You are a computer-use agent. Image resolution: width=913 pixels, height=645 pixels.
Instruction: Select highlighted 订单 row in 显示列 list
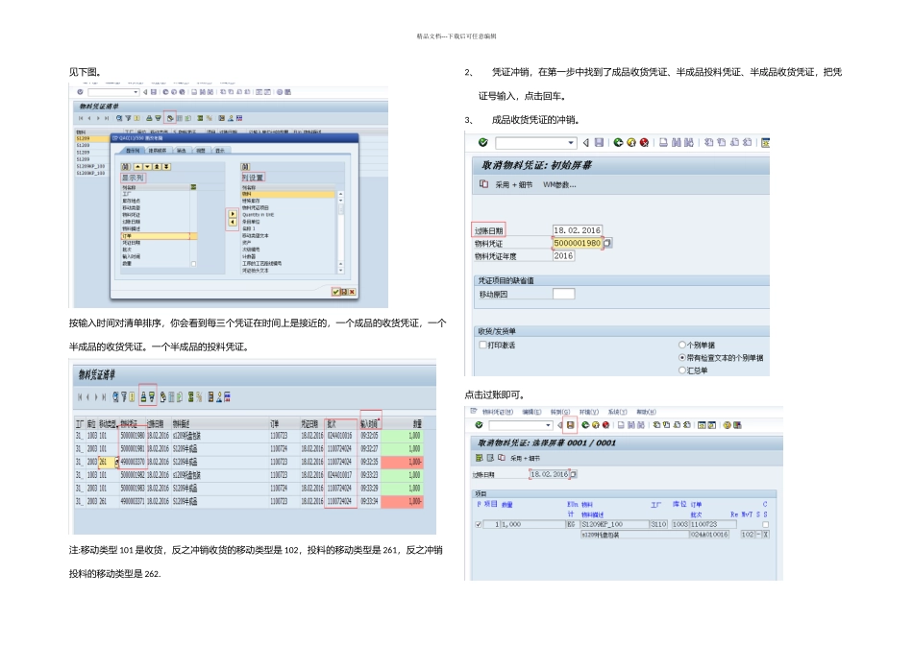159,236
